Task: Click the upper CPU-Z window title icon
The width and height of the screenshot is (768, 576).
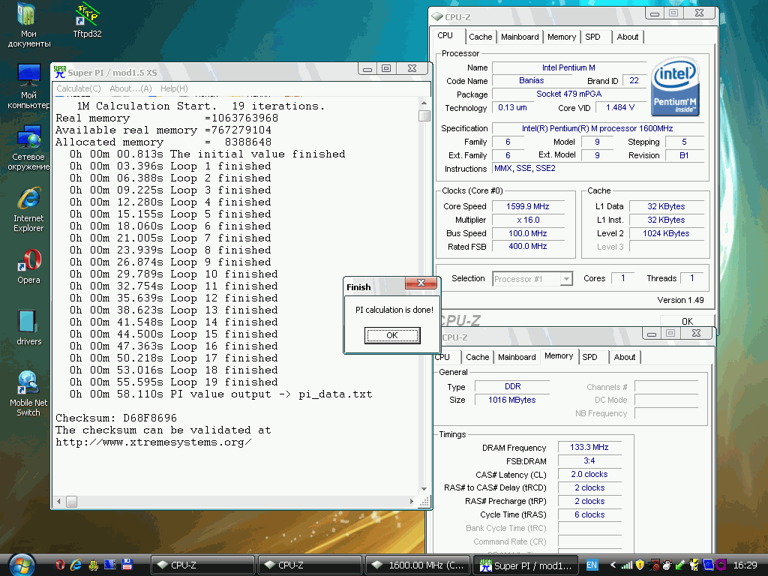Action: coord(437,16)
